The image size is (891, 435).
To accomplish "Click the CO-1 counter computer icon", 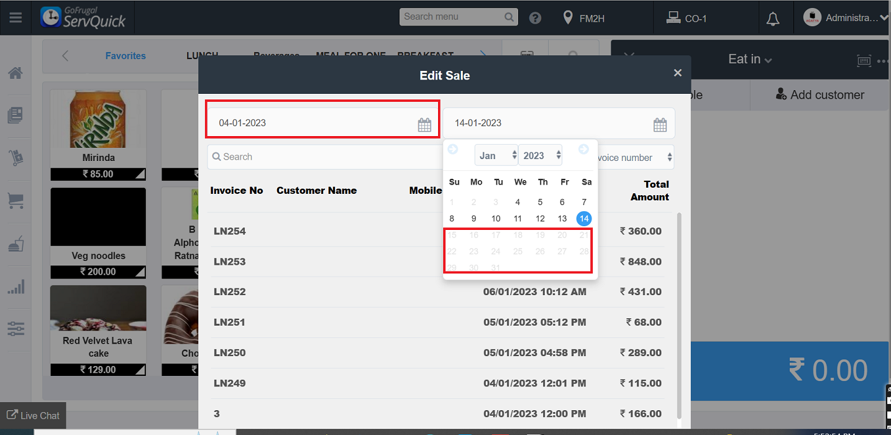I will pos(673,17).
